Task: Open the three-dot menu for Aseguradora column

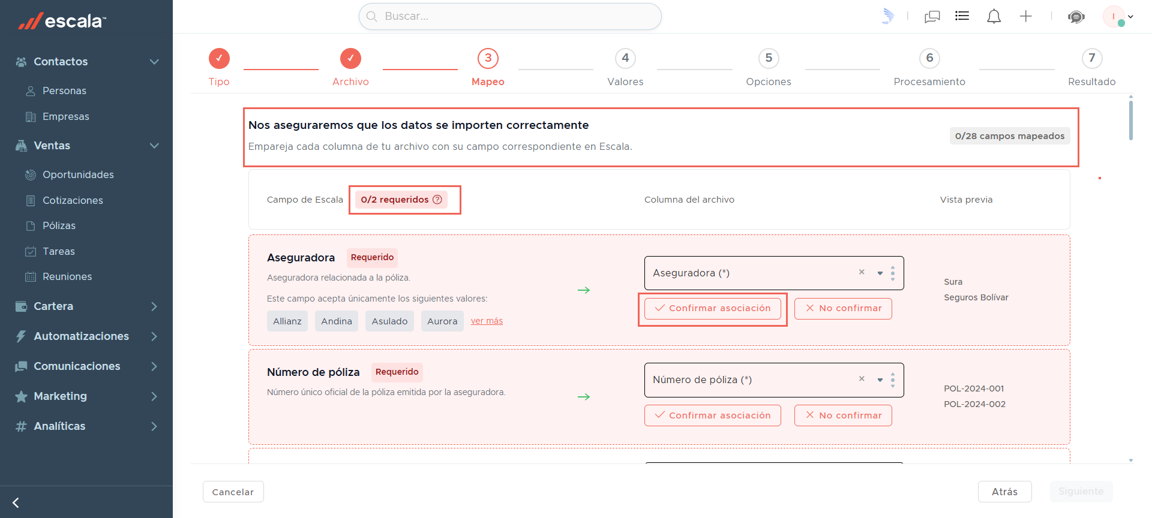Action: tap(893, 273)
